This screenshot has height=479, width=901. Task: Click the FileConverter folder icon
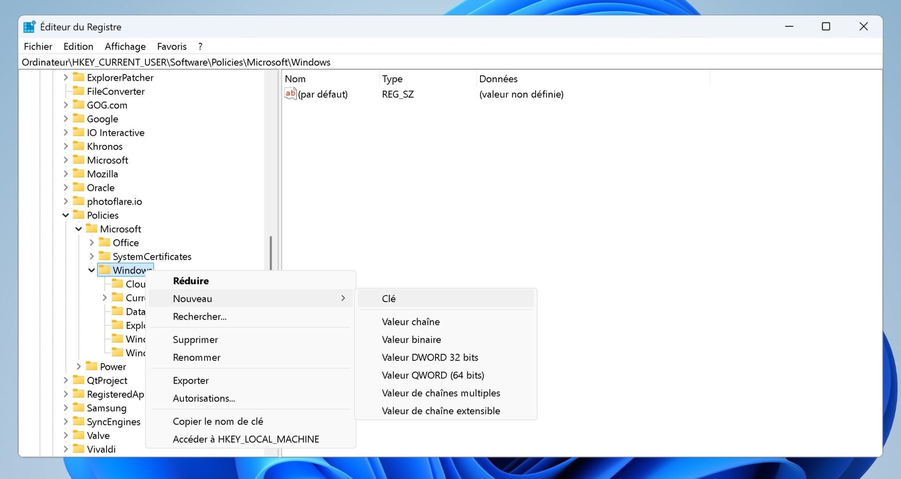coord(78,91)
